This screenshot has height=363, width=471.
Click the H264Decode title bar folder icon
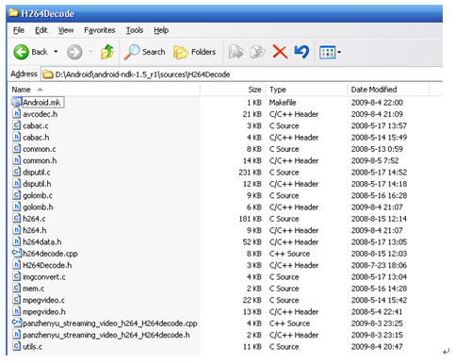click(x=13, y=13)
